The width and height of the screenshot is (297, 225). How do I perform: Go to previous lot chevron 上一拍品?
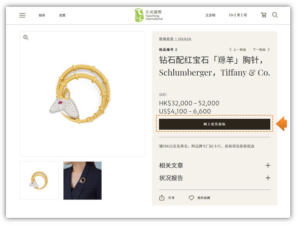point(237,49)
